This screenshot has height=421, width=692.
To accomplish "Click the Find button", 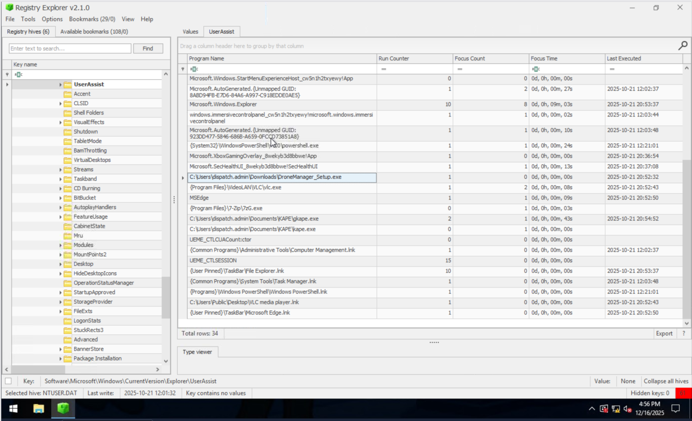I will point(148,49).
